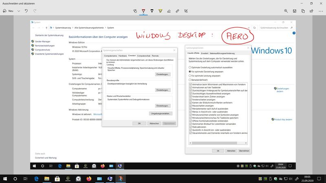The image size is (326, 183).
Task: Open 'Remote' tab in Systemeigenschaften
Action: tap(155, 56)
